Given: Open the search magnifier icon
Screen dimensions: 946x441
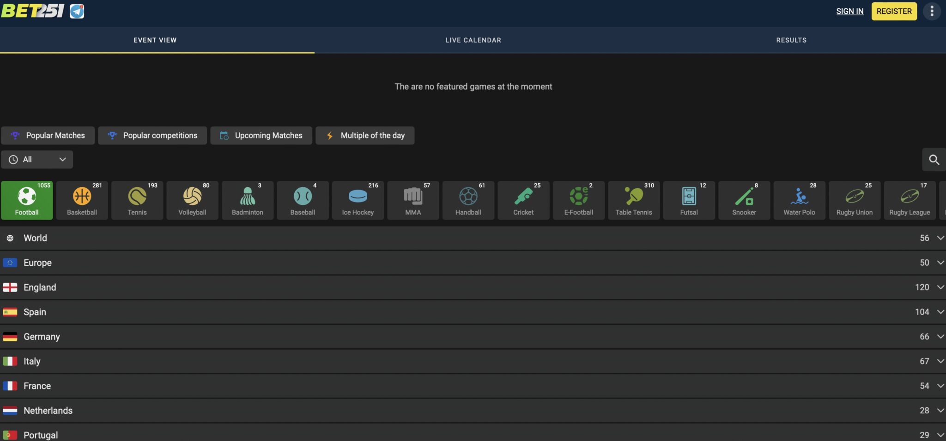Looking at the screenshot, I should pyautogui.click(x=934, y=160).
